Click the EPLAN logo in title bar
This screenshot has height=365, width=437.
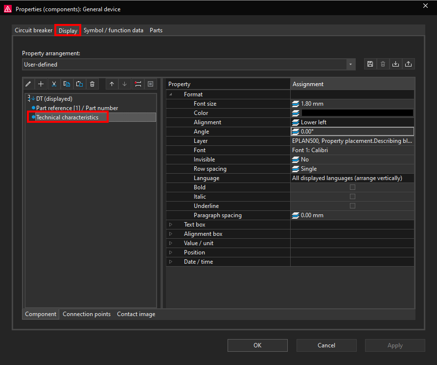tap(8, 9)
